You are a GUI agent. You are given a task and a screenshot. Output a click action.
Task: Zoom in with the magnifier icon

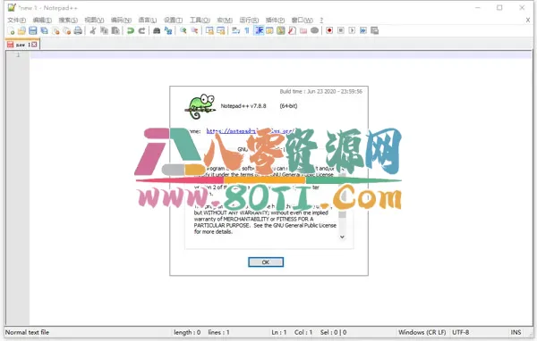click(x=183, y=30)
